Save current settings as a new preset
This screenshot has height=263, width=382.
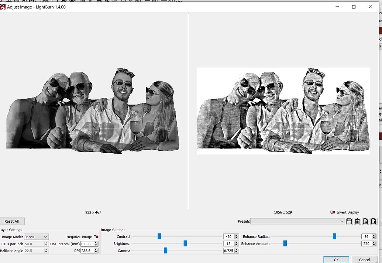pyautogui.click(x=349, y=221)
